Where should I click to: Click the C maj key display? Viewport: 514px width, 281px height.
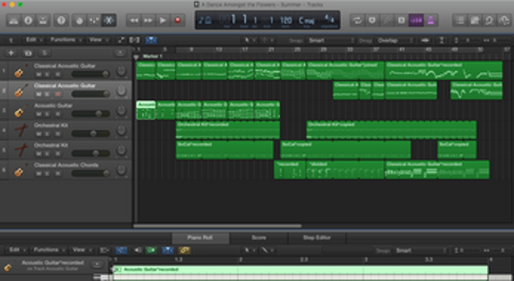click(x=306, y=21)
